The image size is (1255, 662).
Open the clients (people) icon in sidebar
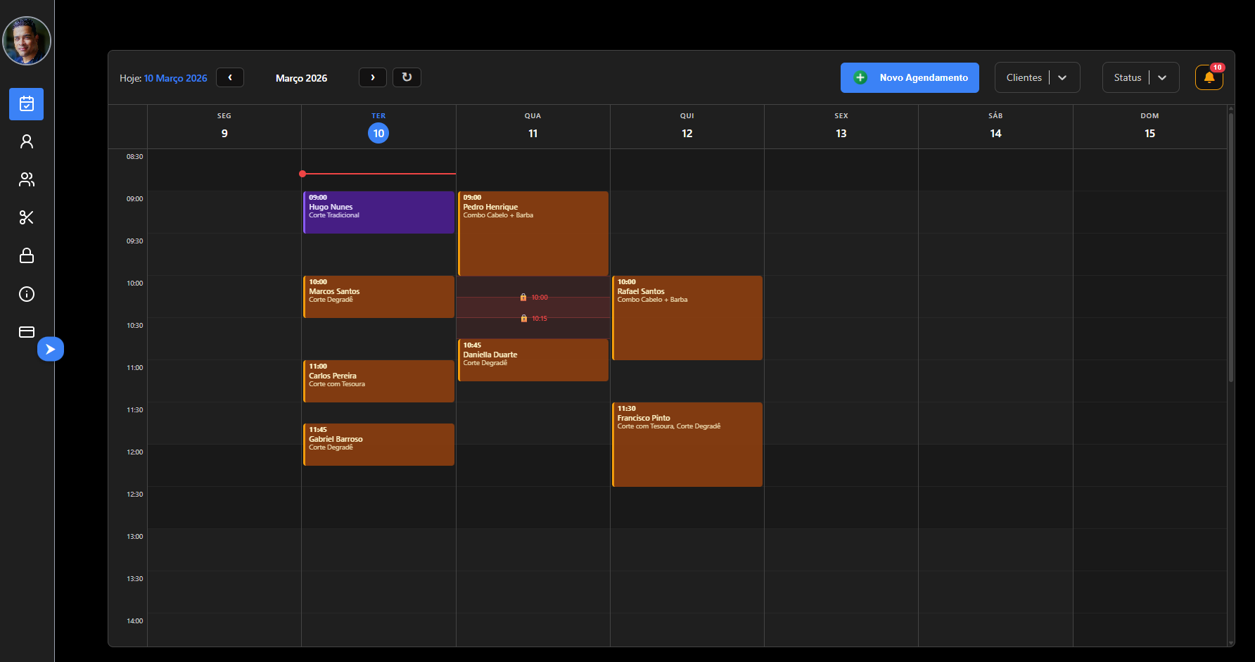pyautogui.click(x=26, y=179)
